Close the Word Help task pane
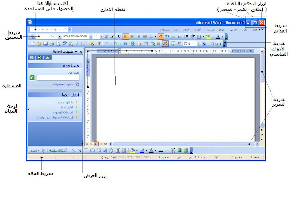The width and height of the screenshot is (290, 198). [x=81, y=52]
